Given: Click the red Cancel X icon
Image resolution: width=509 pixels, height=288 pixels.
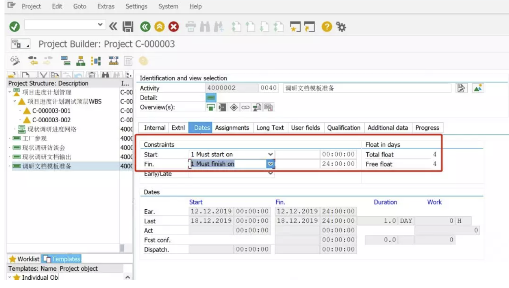Looking at the screenshot, I should tap(173, 27).
